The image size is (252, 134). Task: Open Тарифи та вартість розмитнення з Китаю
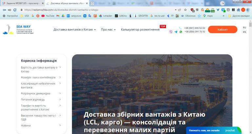point(35,107)
